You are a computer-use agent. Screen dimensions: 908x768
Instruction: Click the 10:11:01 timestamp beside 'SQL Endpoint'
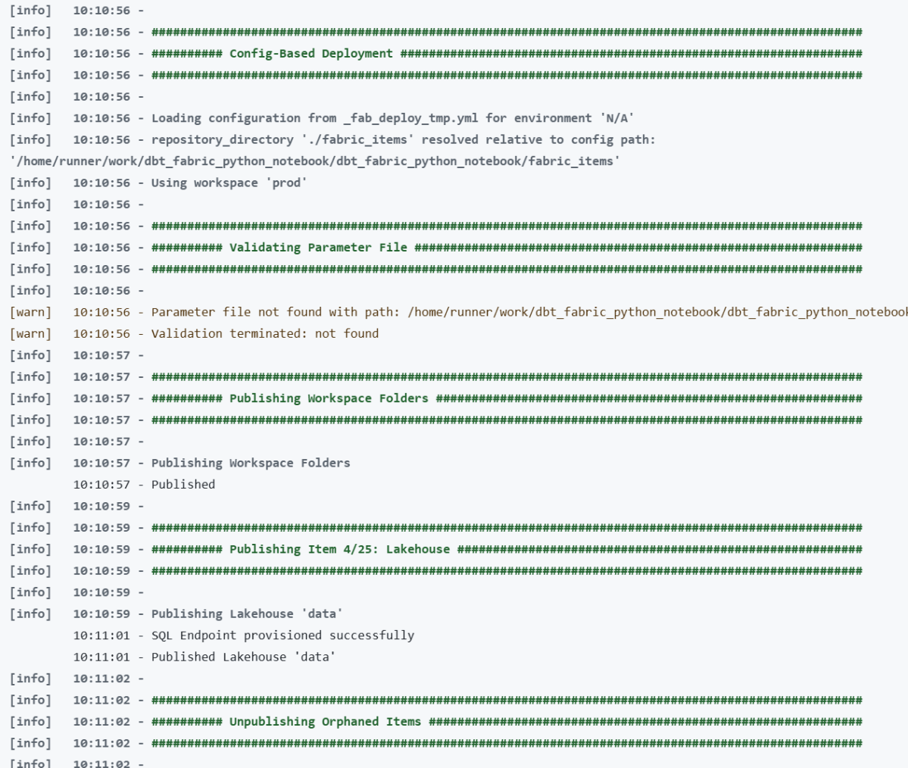(x=105, y=635)
